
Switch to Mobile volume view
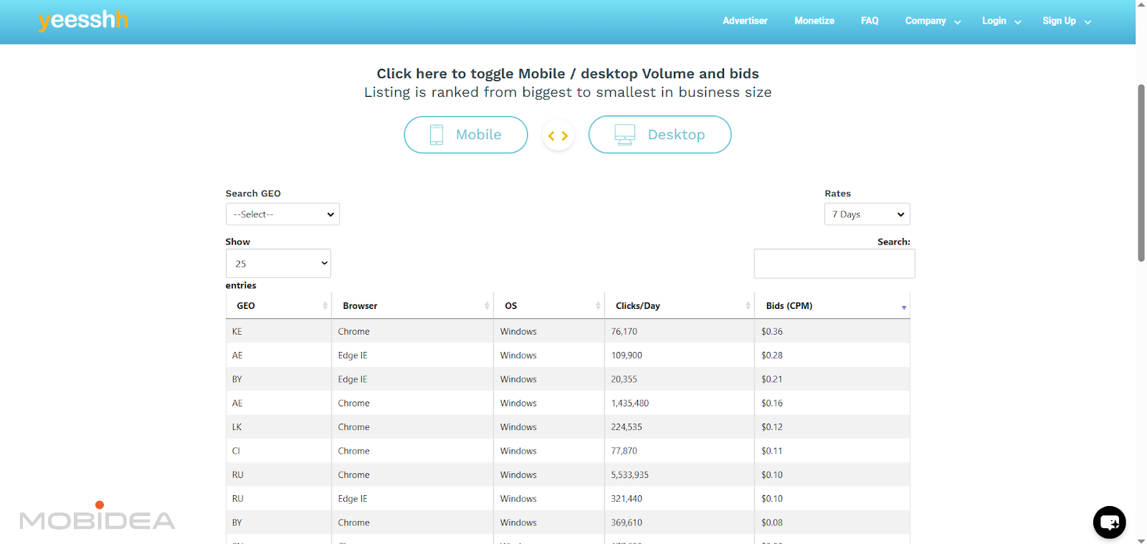[x=466, y=135]
